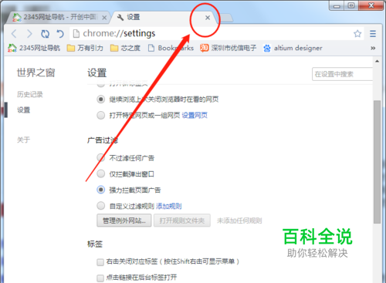Go back with the back arrow button
The image size is (386, 283).
(14, 34)
